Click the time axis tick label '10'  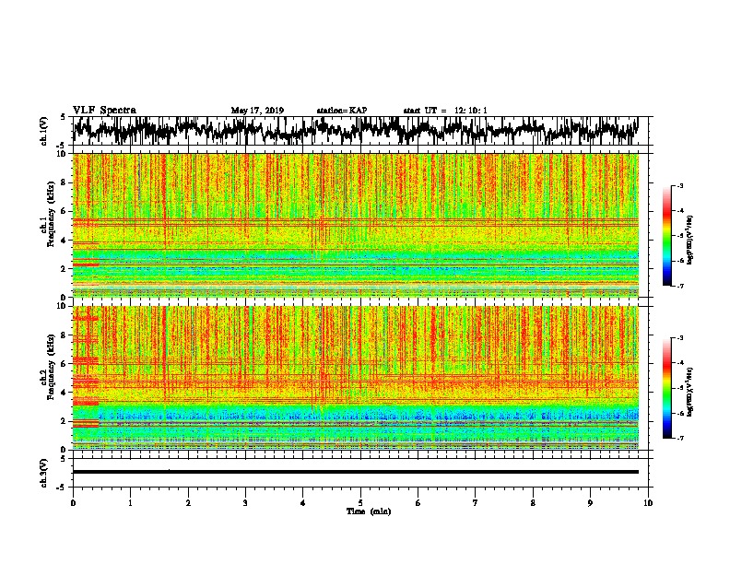click(648, 503)
